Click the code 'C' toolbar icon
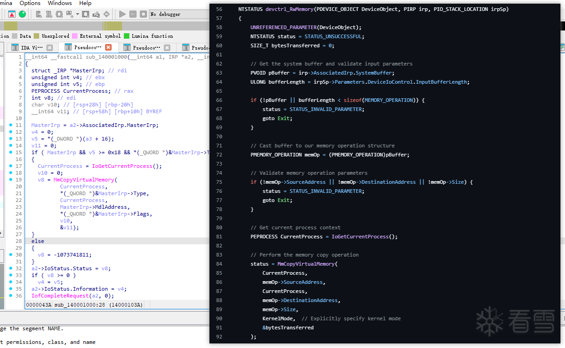Viewport: 565px width, 348px height. 39,14
